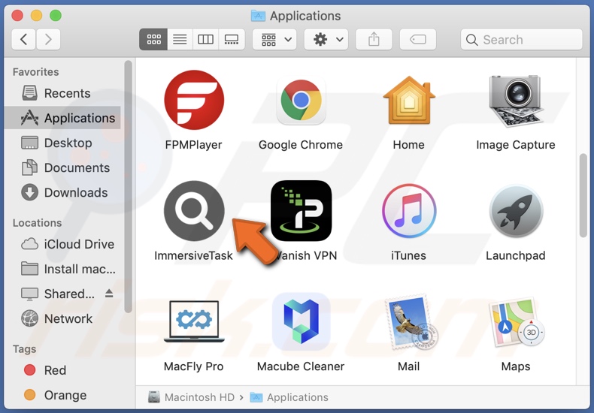Click the Applications folder icon in title bar

click(258, 16)
